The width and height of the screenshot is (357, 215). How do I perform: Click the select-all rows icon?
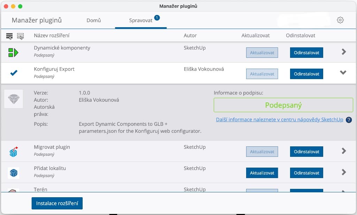(9, 36)
